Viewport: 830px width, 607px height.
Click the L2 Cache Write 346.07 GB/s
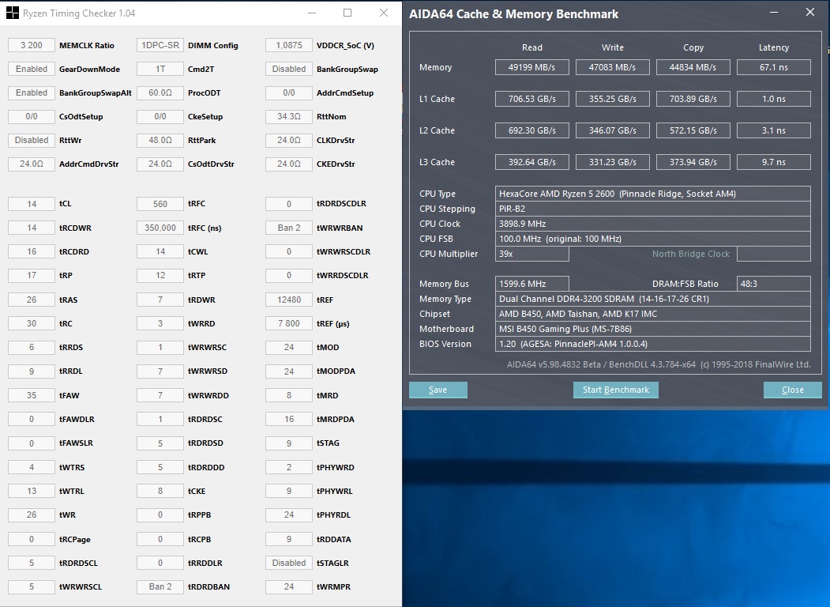(613, 130)
